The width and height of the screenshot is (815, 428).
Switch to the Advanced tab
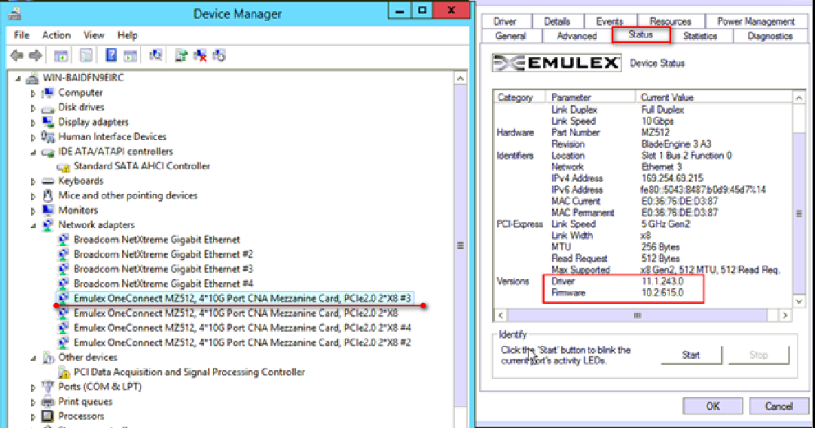(577, 36)
